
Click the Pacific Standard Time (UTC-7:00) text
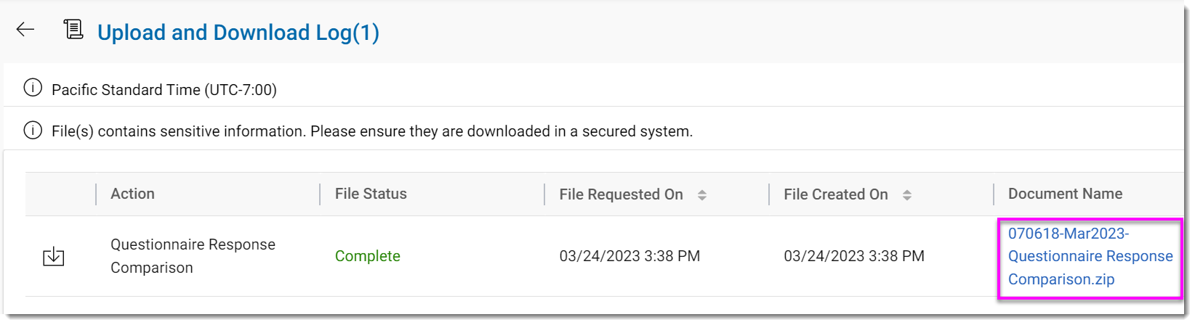(x=164, y=90)
